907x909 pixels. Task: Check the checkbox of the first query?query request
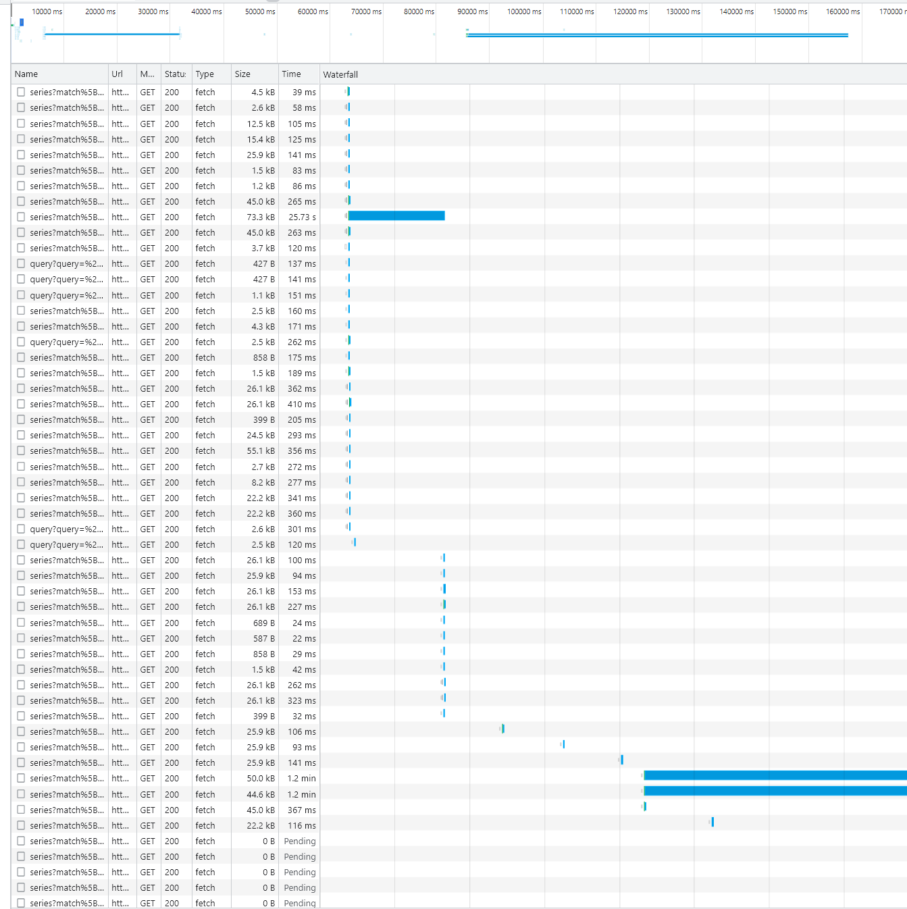point(21,263)
